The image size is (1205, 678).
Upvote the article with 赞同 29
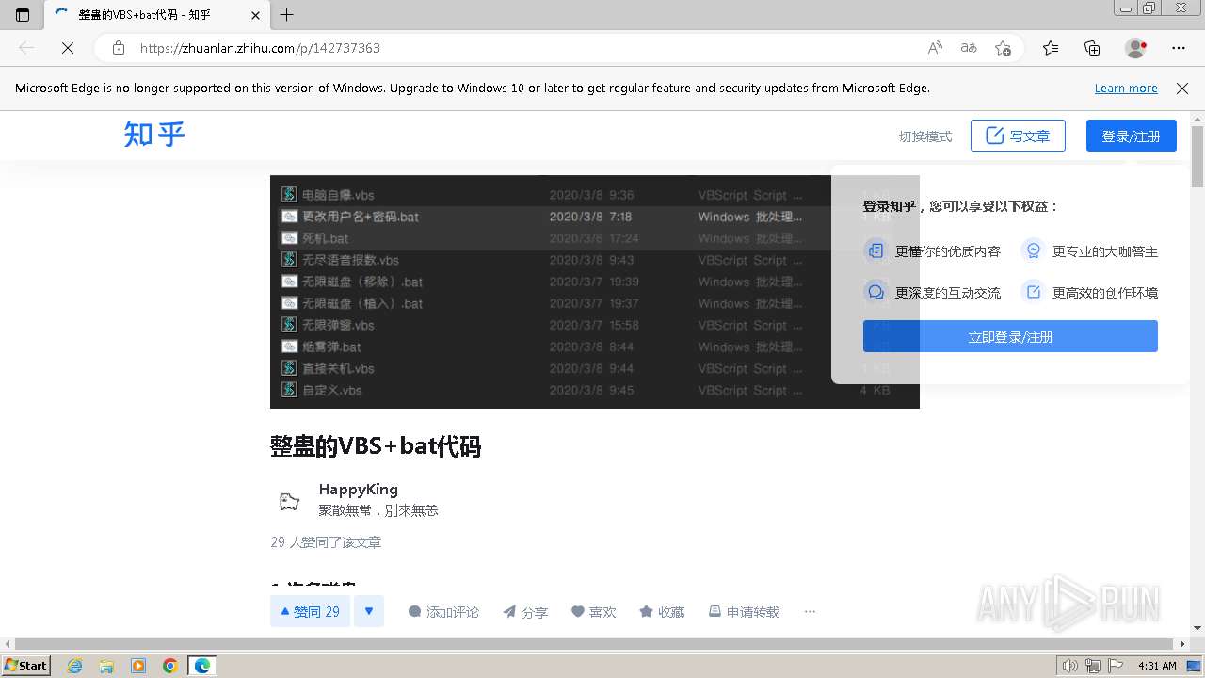coord(311,611)
